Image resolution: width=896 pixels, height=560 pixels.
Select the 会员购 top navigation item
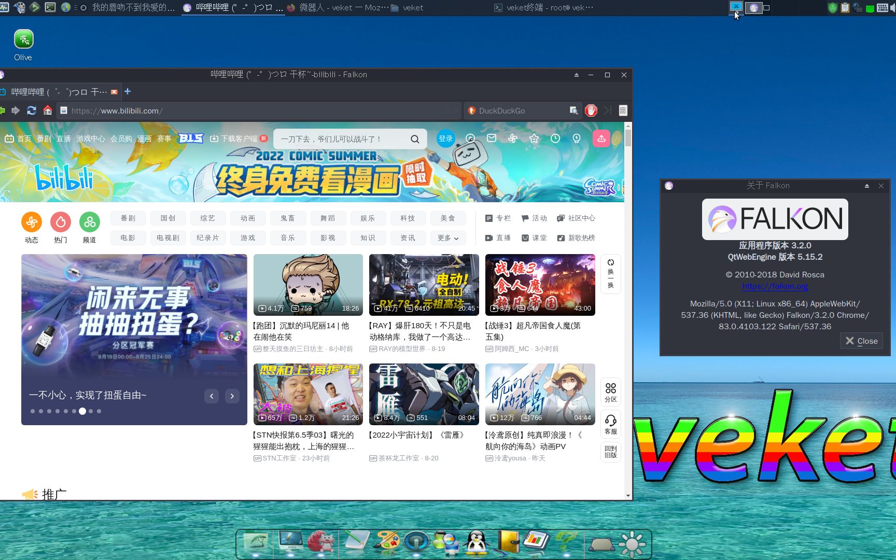[121, 138]
